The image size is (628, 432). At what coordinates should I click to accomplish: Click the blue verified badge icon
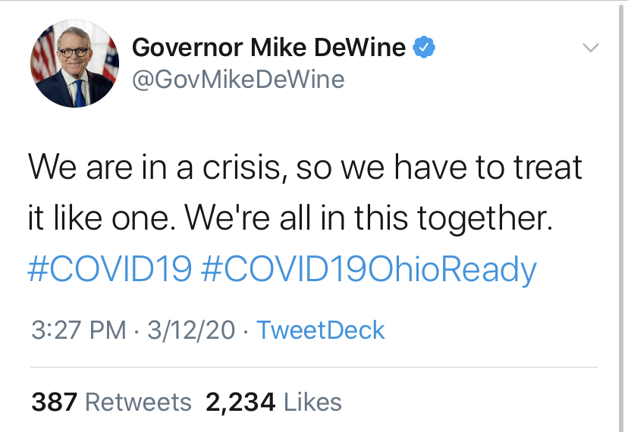pyautogui.click(x=424, y=47)
